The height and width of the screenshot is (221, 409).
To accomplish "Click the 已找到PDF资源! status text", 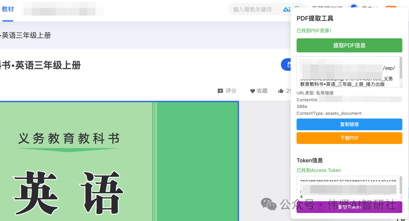I will click(314, 31).
